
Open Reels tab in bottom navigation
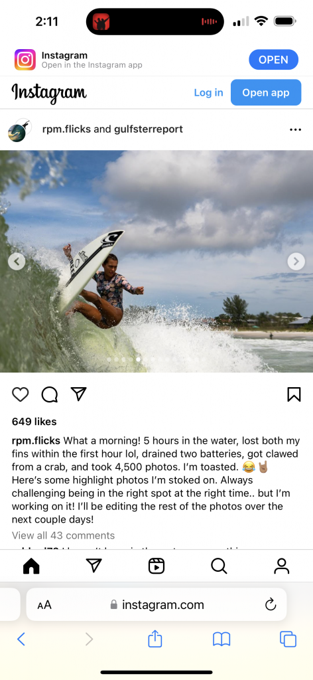(x=156, y=566)
